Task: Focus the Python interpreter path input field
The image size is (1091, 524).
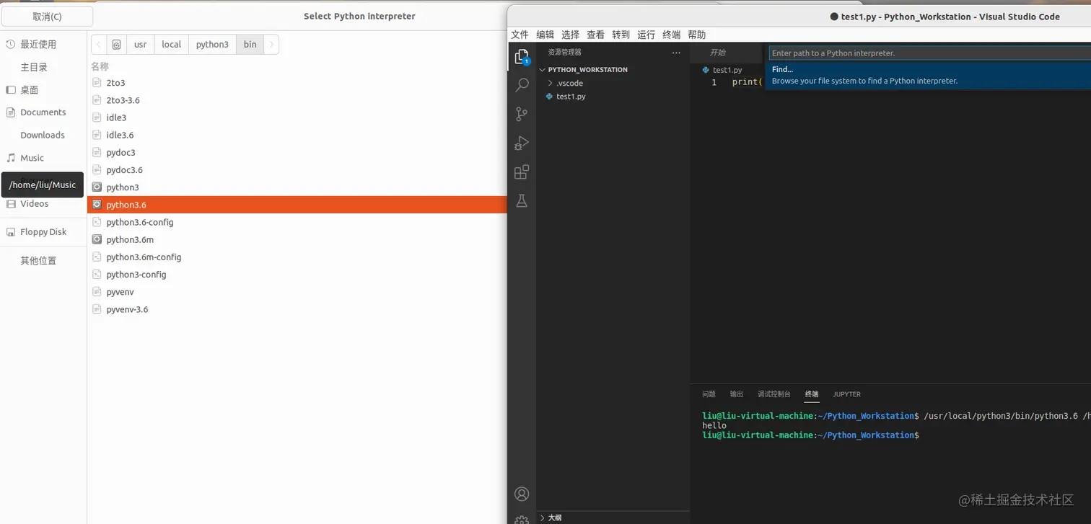Action: [x=930, y=53]
